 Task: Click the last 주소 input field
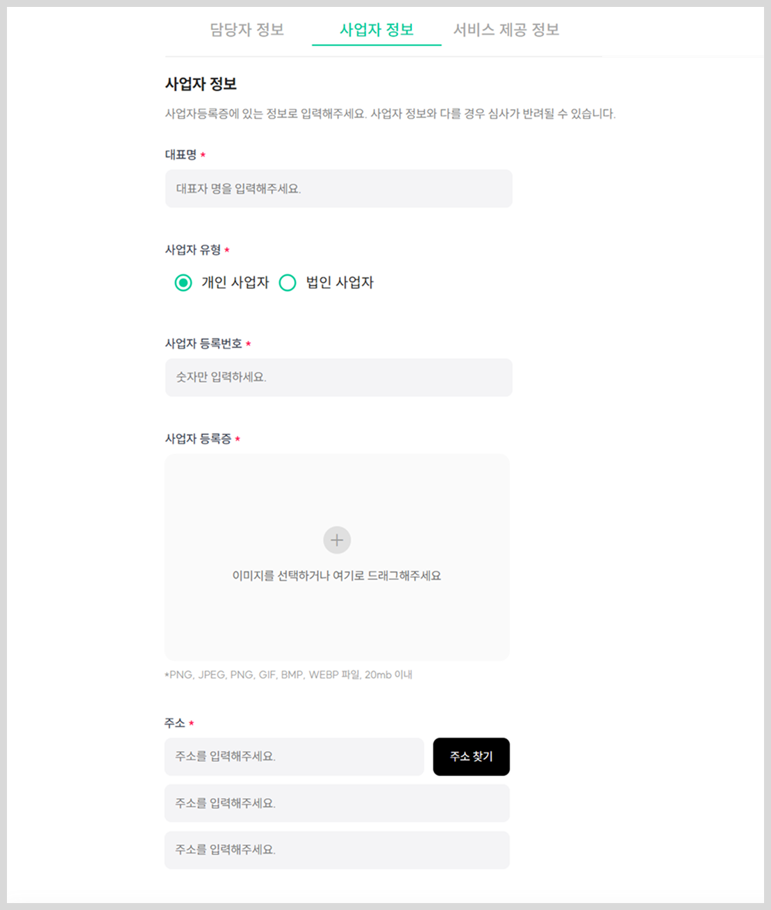pyautogui.click(x=337, y=850)
